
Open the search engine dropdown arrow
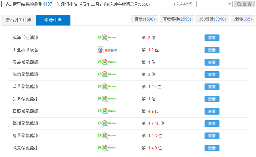[x=229, y=4]
